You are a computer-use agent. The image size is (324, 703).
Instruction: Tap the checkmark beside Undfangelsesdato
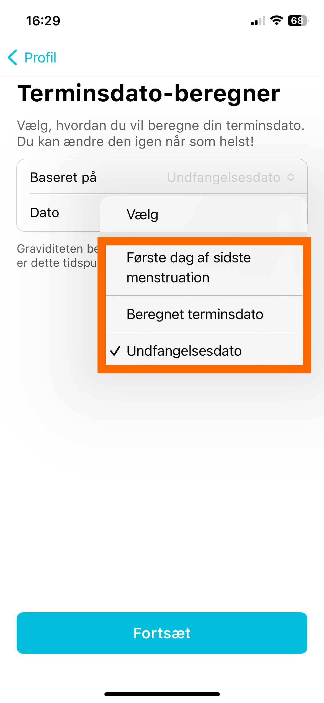pyautogui.click(x=115, y=351)
